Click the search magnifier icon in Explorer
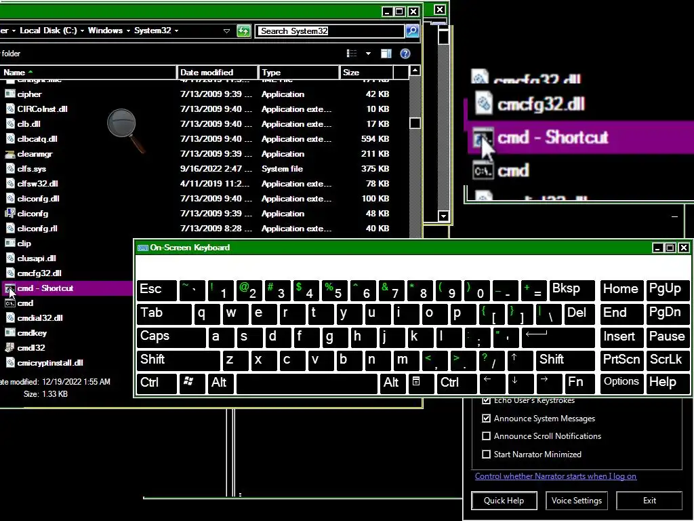Screen dimensions: 694x521 [412, 31]
